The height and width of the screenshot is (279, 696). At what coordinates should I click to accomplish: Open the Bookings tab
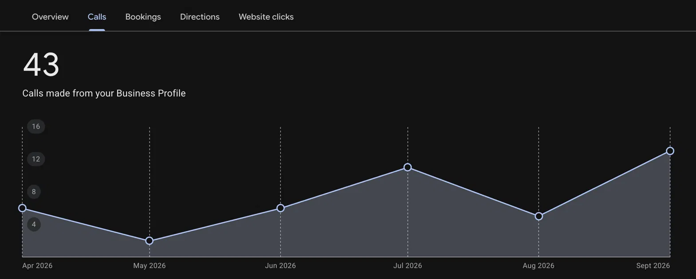click(x=143, y=17)
